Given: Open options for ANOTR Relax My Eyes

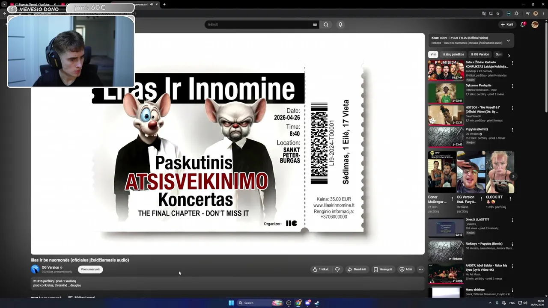Looking at the screenshot, I should pyautogui.click(x=512, y=266).
